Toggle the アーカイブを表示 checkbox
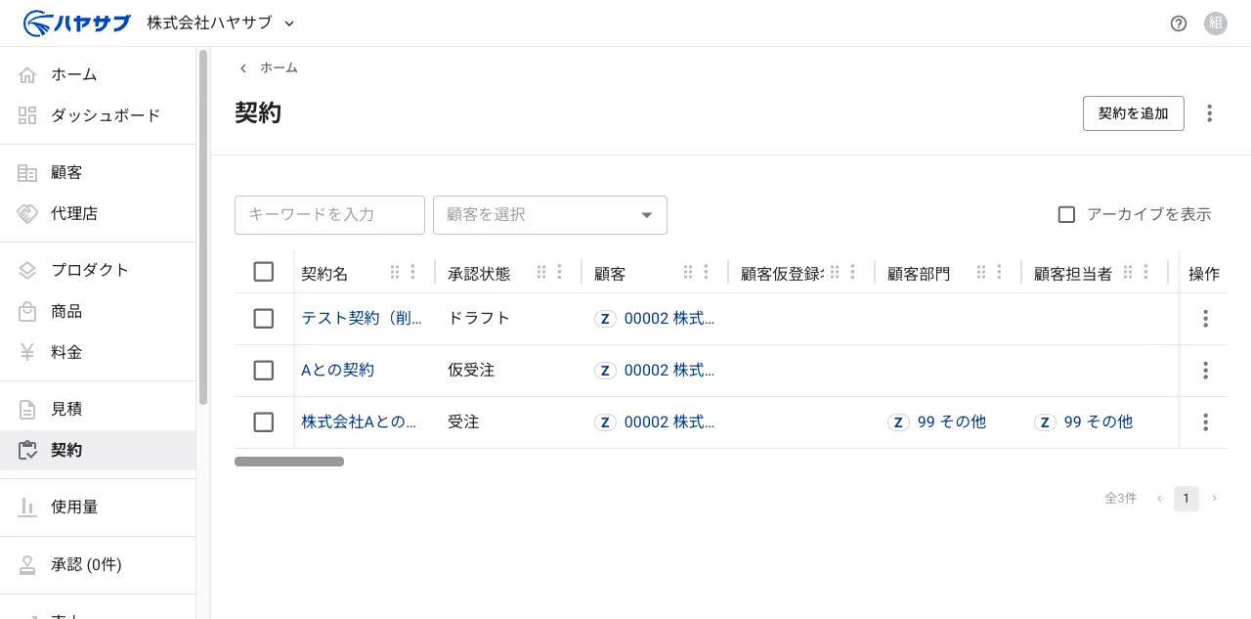The width and height of the screenshot is (1251, 619). click(x=1067, y=214)
